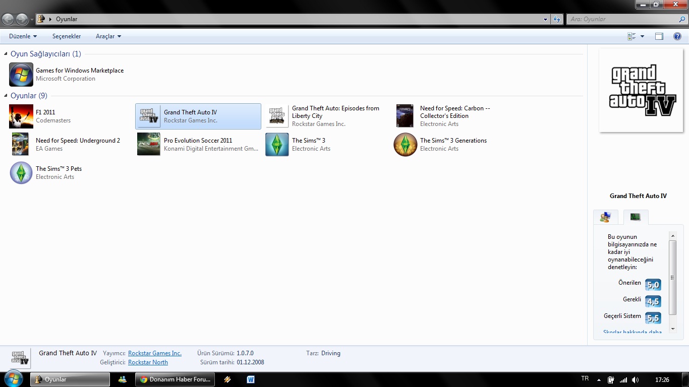Change the view layout icon
Screen dimensions: 689x387
click(631, 36)
